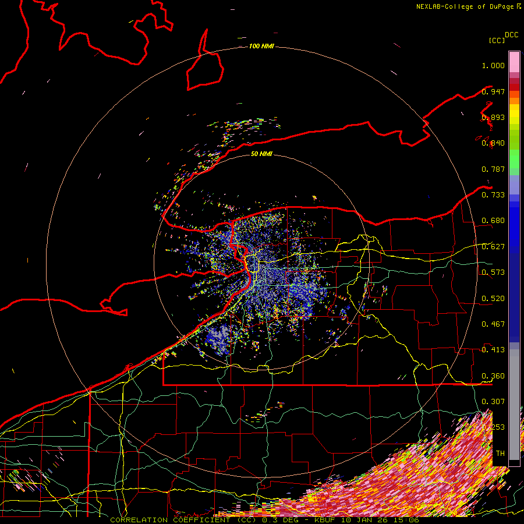Viewport: 524px width, 524px height.
Task: Click the light pink top color bar segment
Action: click(514, 62)
